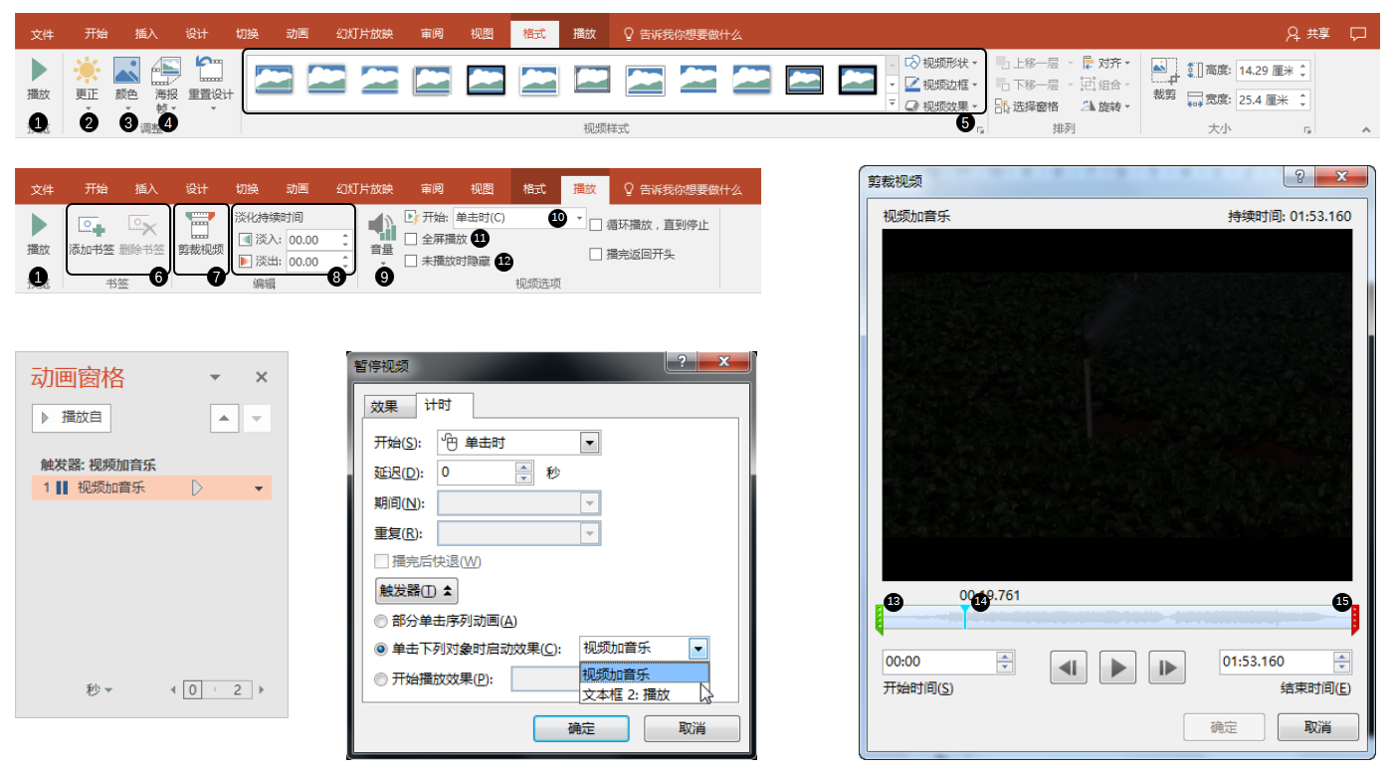Collapse the 触发器 button
Image resolution: width=1394 pixels, height=774 pixels.
[416, 591]
